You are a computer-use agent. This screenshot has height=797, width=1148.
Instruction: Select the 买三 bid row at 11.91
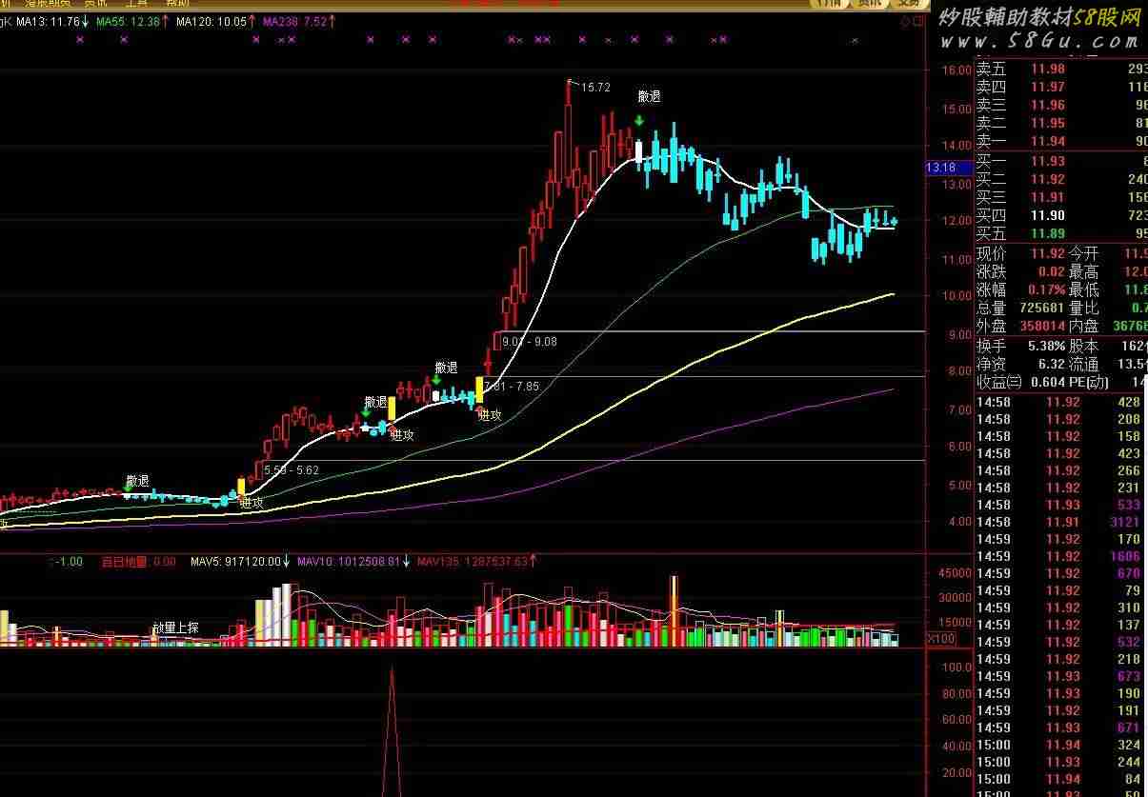point(1061,197)
